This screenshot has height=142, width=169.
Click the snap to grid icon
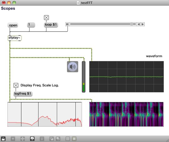74,139
